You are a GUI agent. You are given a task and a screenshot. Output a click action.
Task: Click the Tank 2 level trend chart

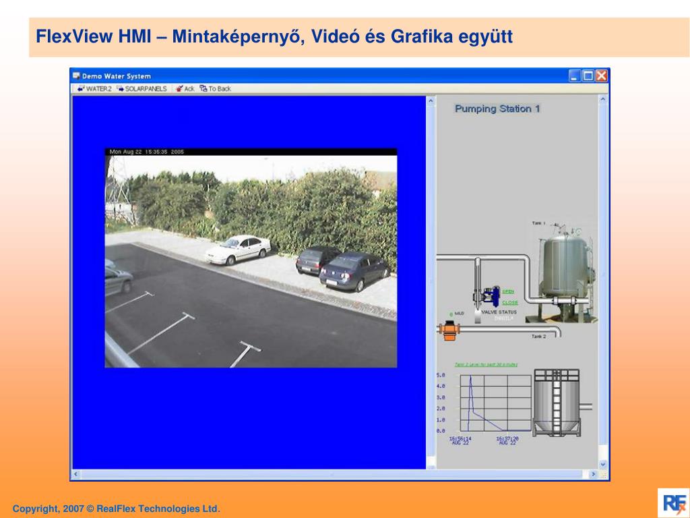495,403
